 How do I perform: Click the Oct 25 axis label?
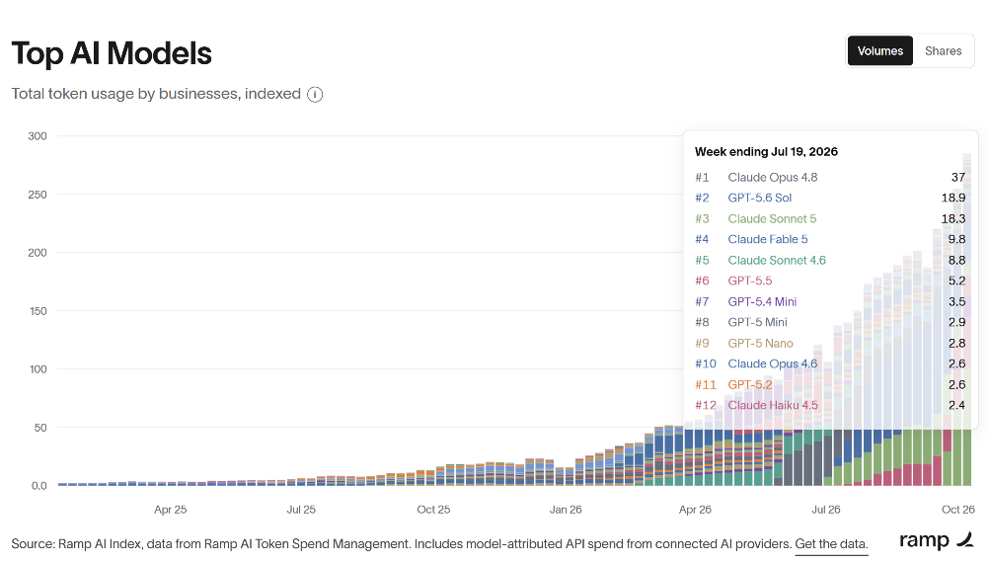pyautogui.click(x=433, y=510)
